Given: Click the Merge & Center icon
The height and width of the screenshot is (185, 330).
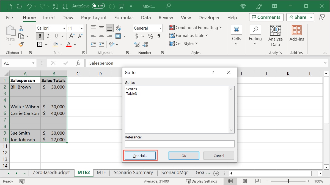Looking at the screenshot, I should (x=118, y=36).
